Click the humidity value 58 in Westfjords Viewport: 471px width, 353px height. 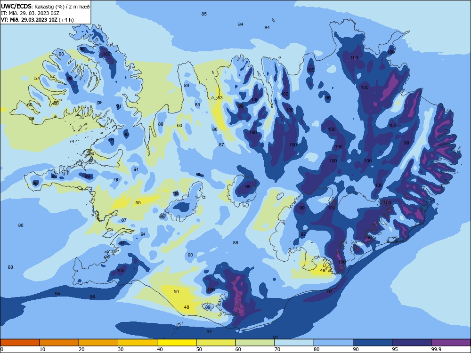[x=56, y=103]
